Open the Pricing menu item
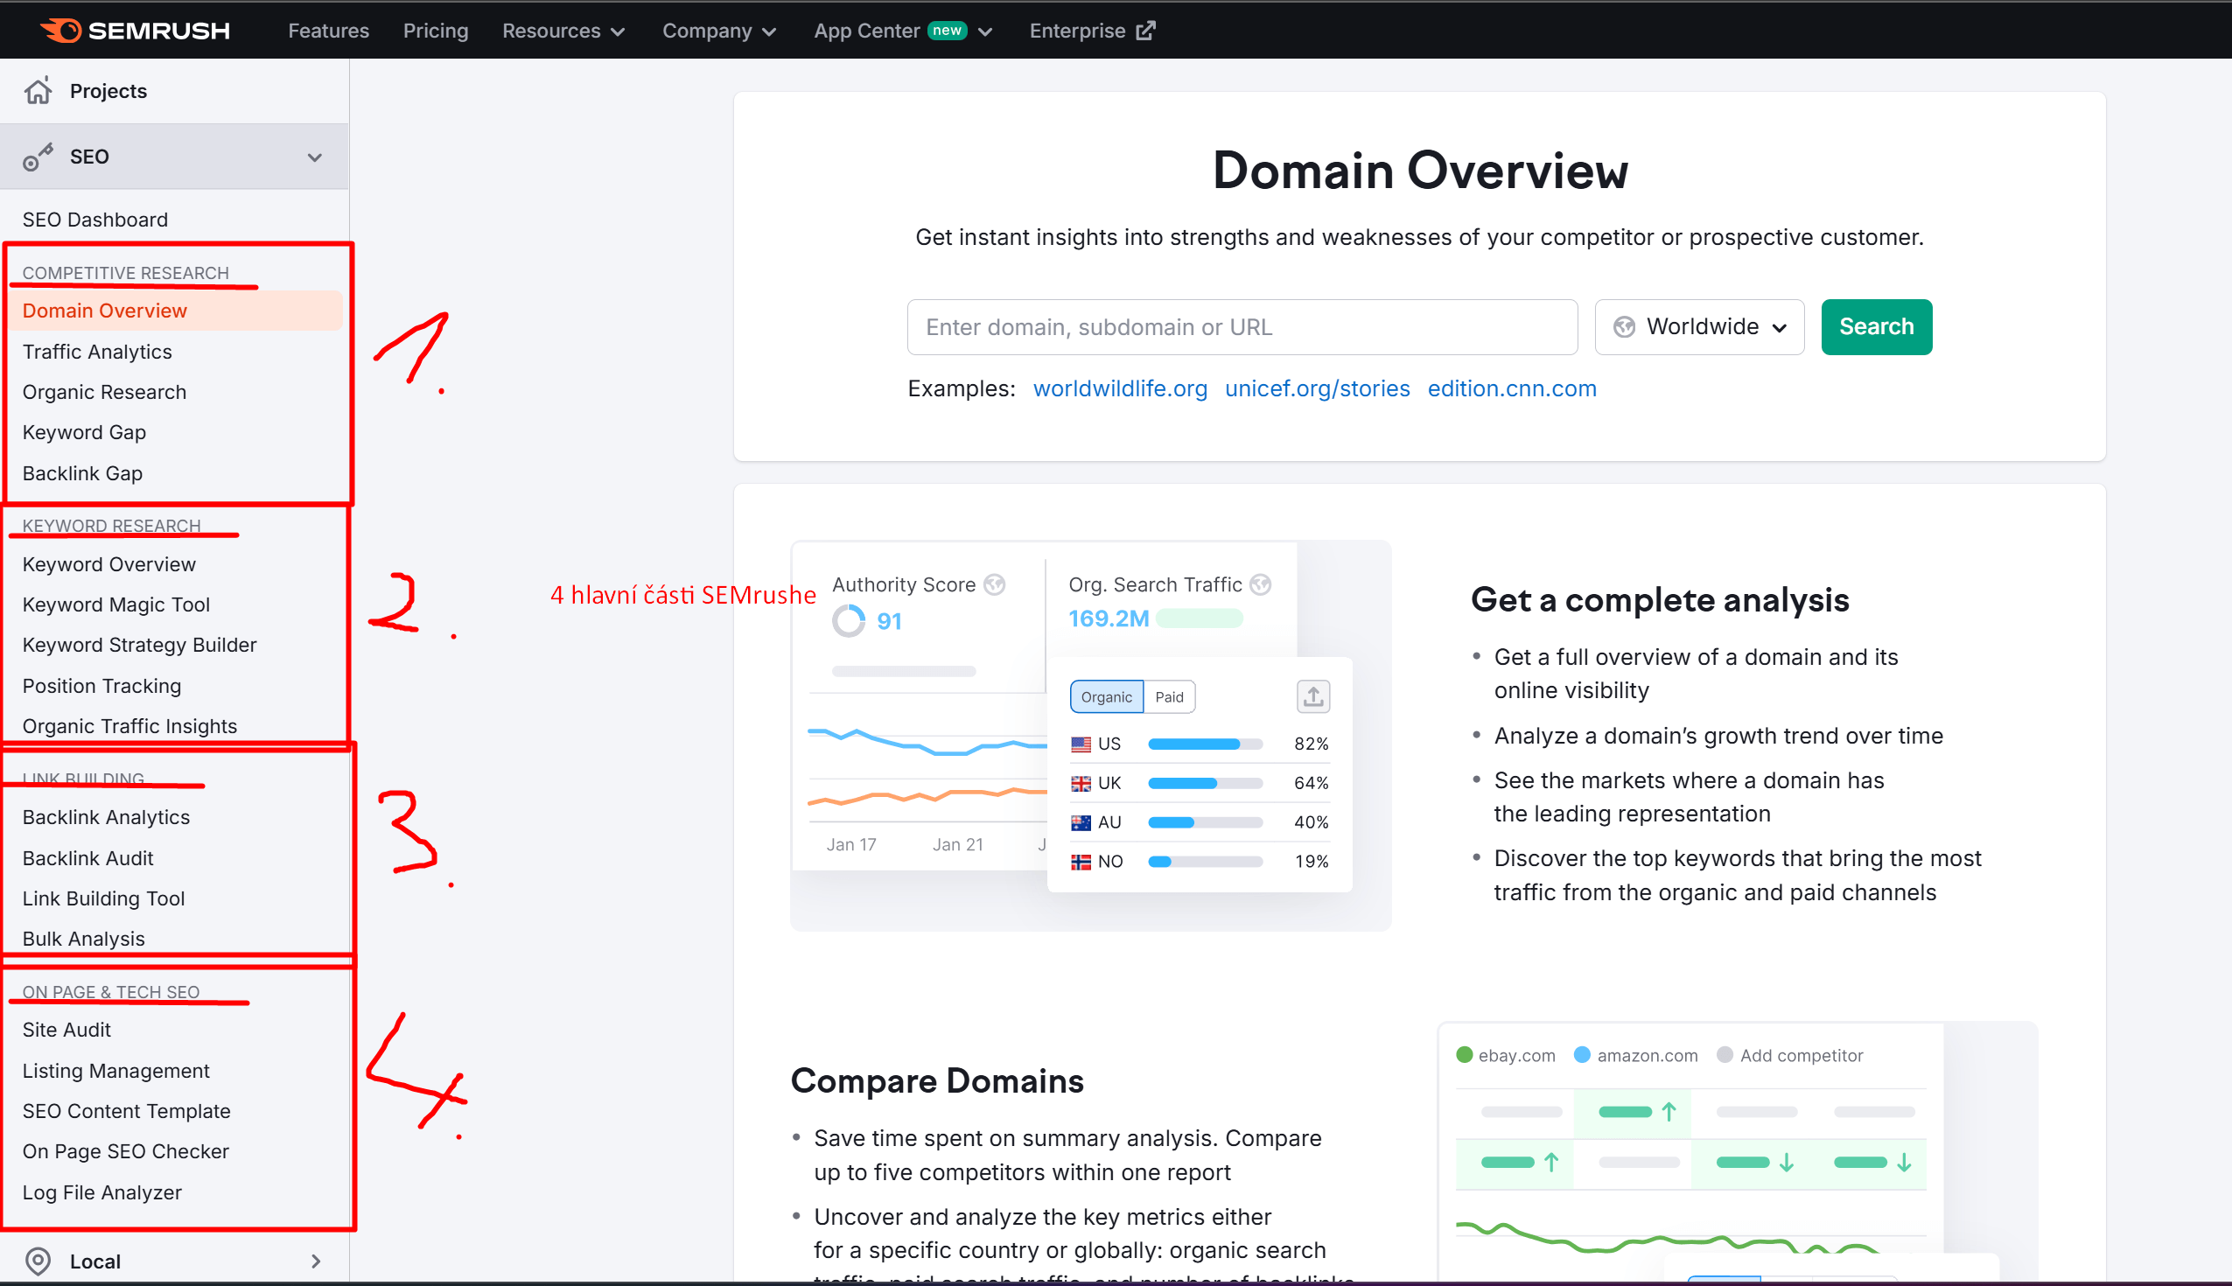Screen dimensions: 2232x1286 436,31
